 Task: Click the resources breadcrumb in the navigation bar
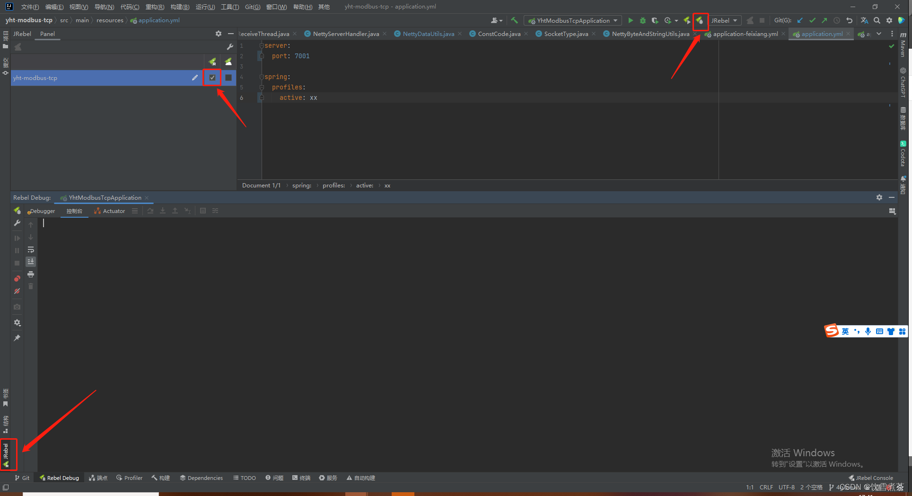point(110,20)
